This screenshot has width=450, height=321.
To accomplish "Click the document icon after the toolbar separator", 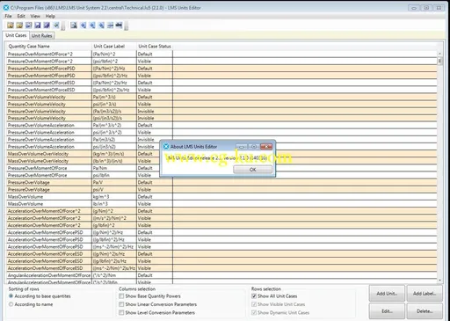I will click(x=74, y=26).
